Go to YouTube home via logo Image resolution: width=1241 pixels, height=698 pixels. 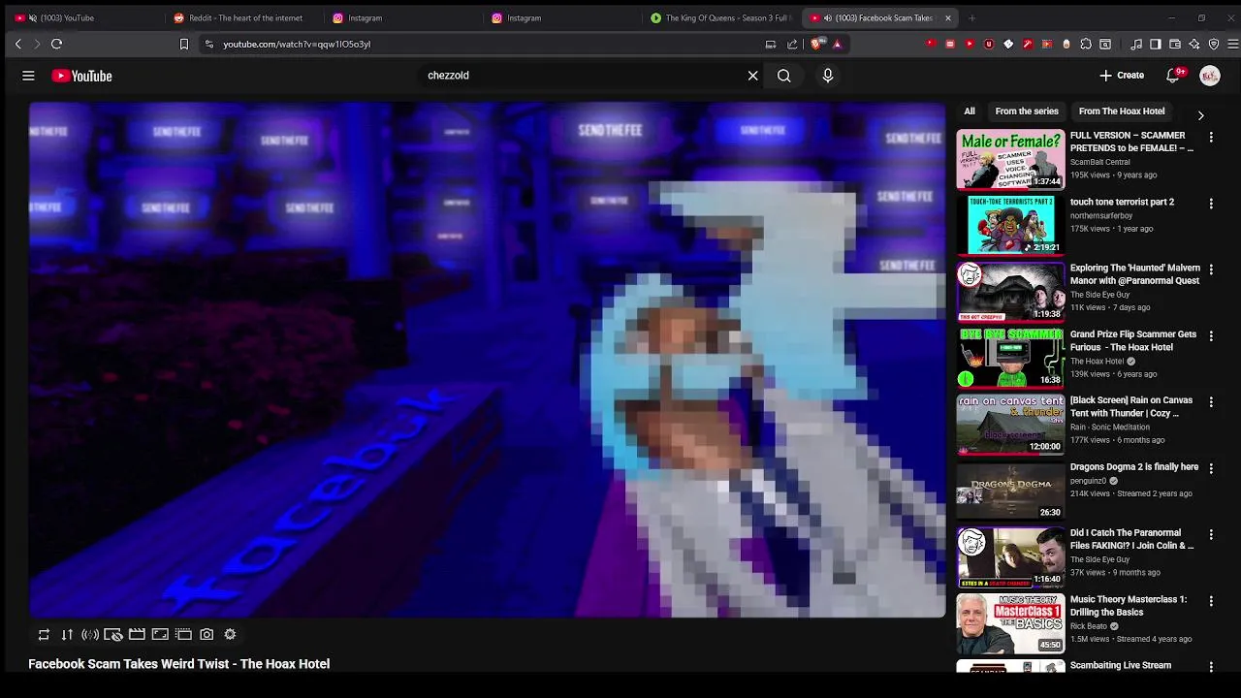click(82, 76)
